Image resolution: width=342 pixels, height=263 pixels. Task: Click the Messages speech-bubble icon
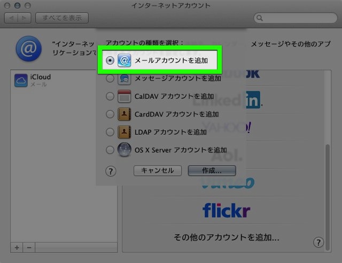click(124, 79)
